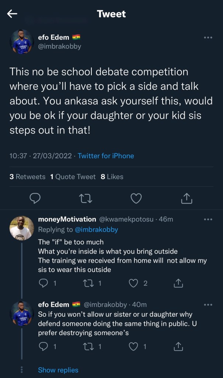The height and width of the screenshot is (378, 223).
Task: Open the Twitter for iPhone link
Action: pos(106,156)
